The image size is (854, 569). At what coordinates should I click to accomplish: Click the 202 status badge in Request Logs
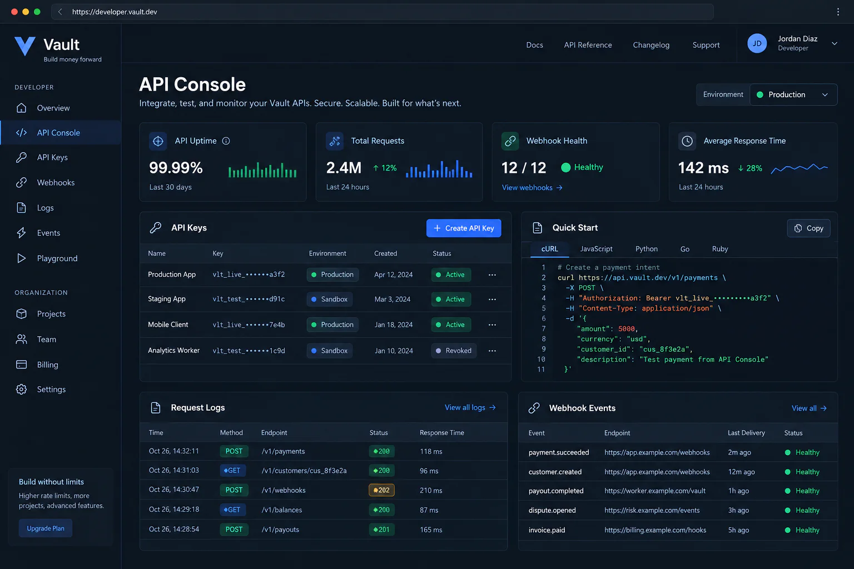coord(381,490)
